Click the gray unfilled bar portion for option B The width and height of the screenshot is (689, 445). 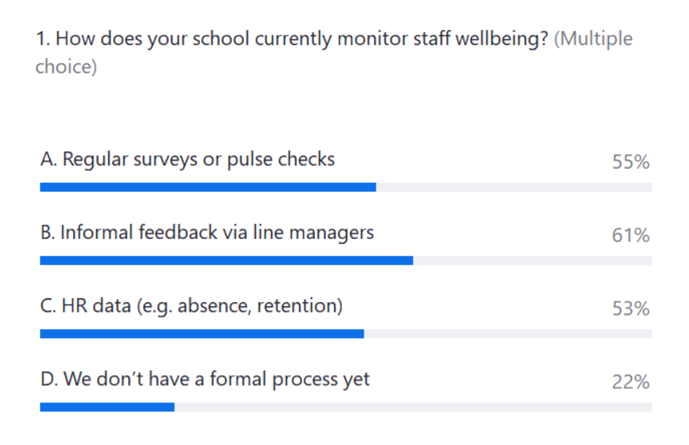coord(532,260)
